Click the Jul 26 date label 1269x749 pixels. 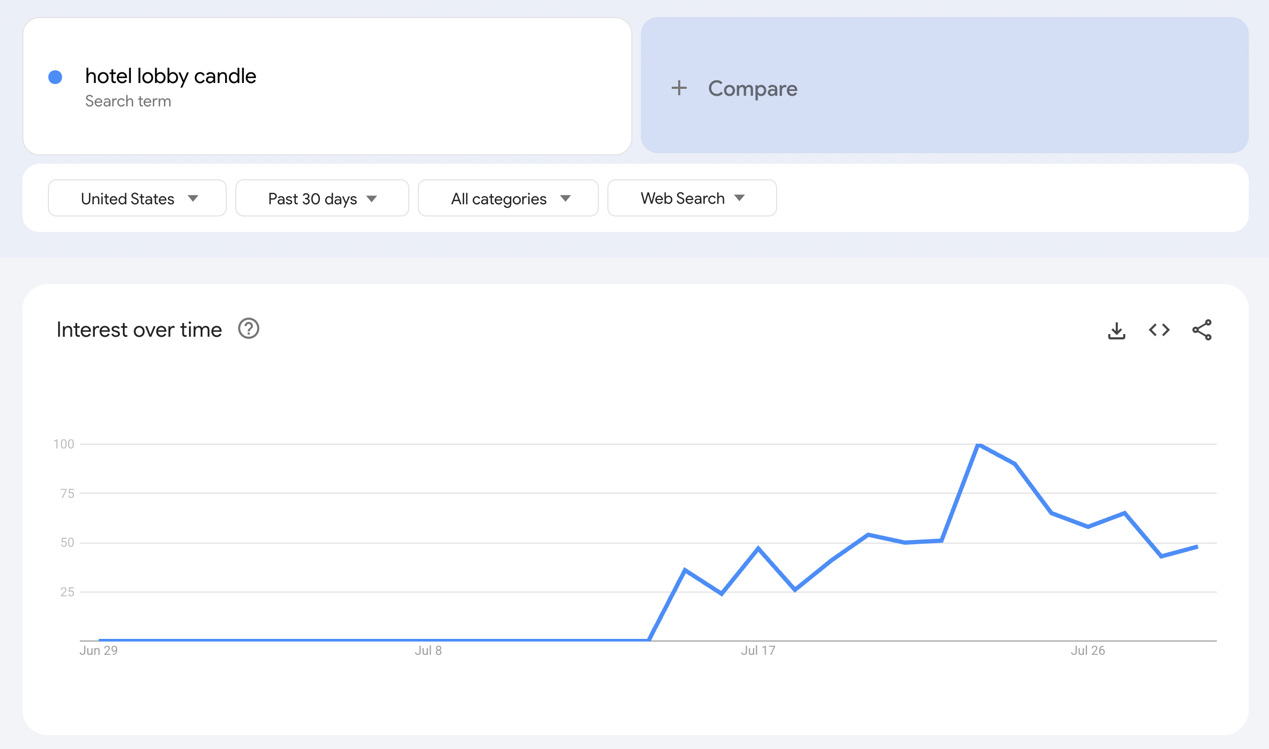1087,651
